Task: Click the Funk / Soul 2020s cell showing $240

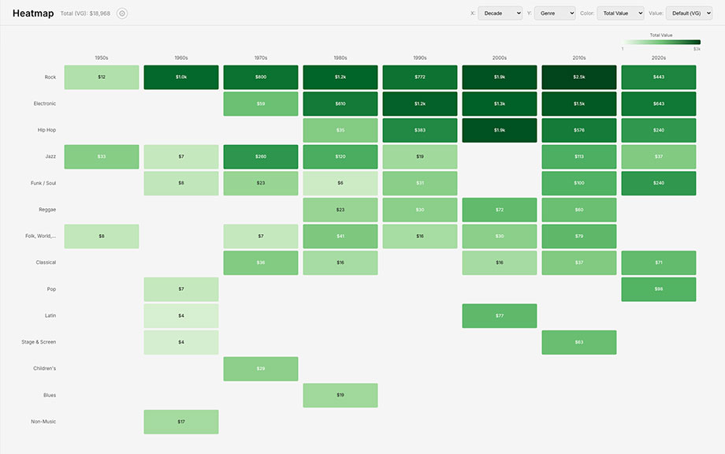Action: 658,182
